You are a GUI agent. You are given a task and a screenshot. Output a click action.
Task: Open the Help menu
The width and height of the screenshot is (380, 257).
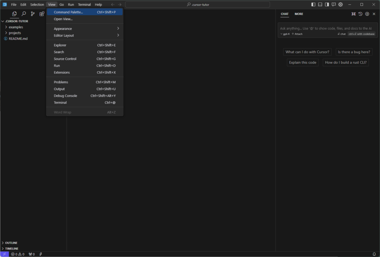(98, 4)
